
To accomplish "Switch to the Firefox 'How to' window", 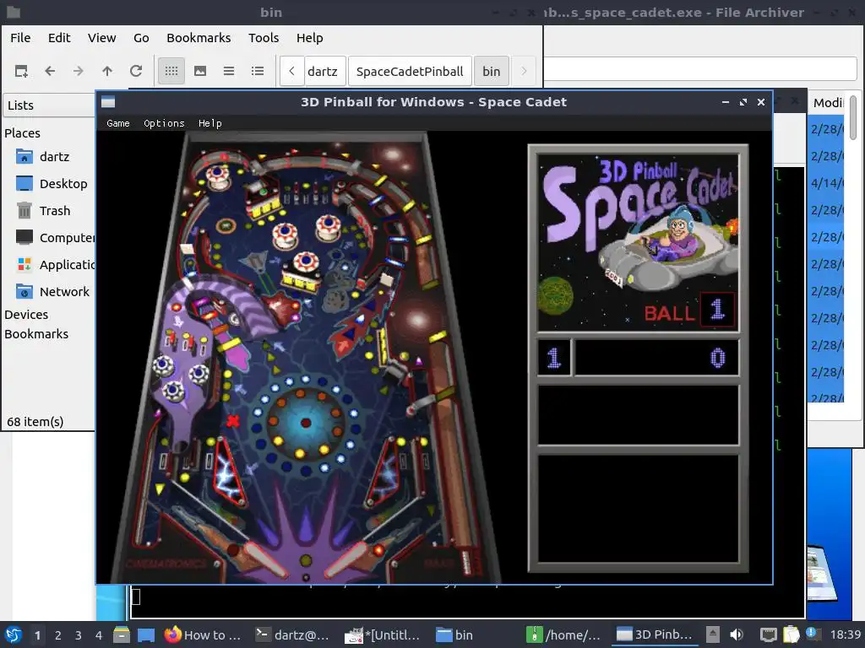I will click(x=203, y=634).
